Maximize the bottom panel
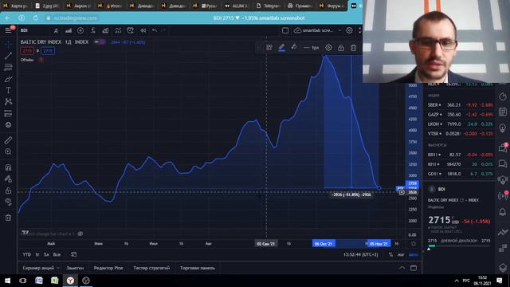 414,268
